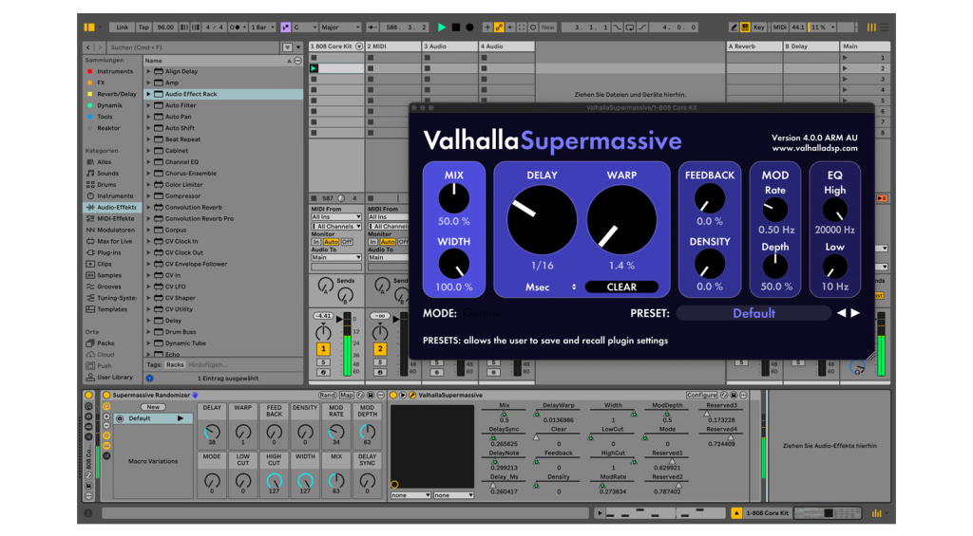Click the scale mode icon next to C
The image size is (973, 536).
[x=285, y=28]
